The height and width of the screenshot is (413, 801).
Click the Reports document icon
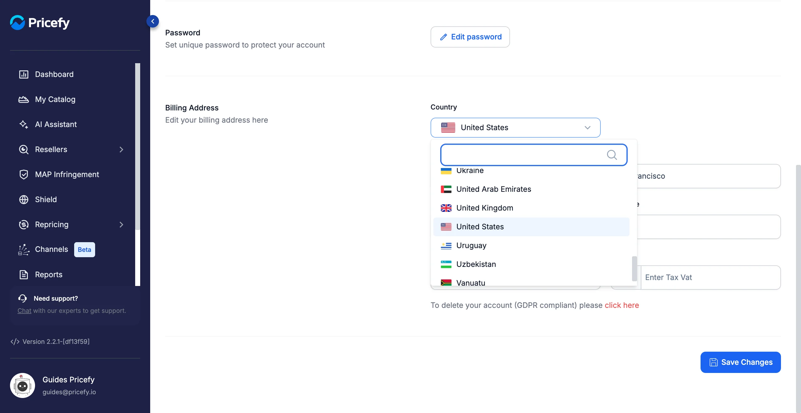(x=24, y=275)
